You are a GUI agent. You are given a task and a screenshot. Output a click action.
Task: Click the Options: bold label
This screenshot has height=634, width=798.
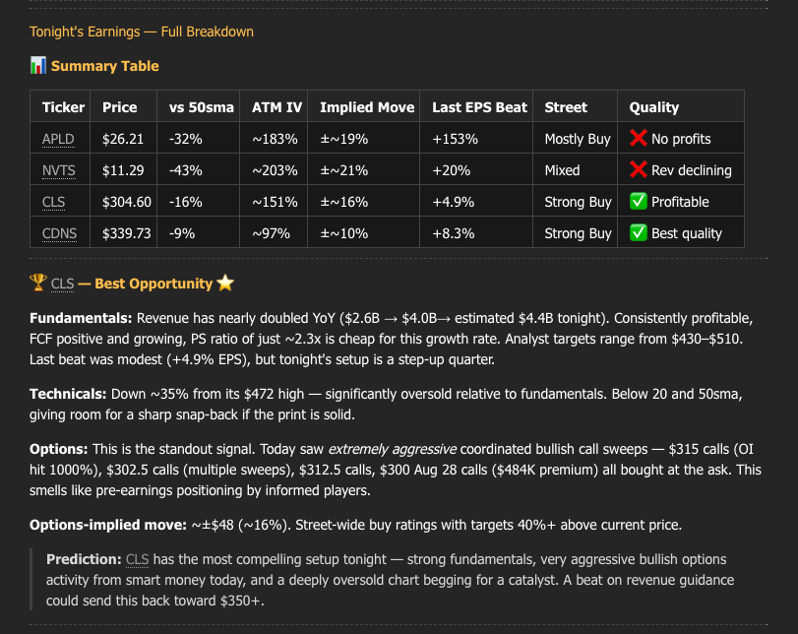(x=58, y=449)
